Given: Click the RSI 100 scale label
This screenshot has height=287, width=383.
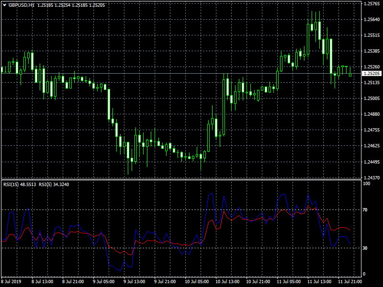Looking at the screenshot, I should [366, 183].
